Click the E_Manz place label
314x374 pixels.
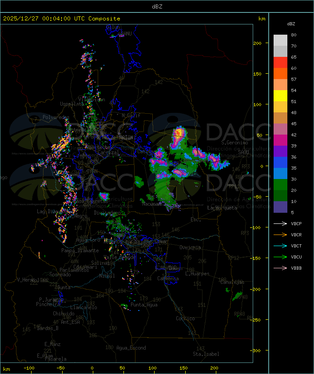(x=52, y=344)
